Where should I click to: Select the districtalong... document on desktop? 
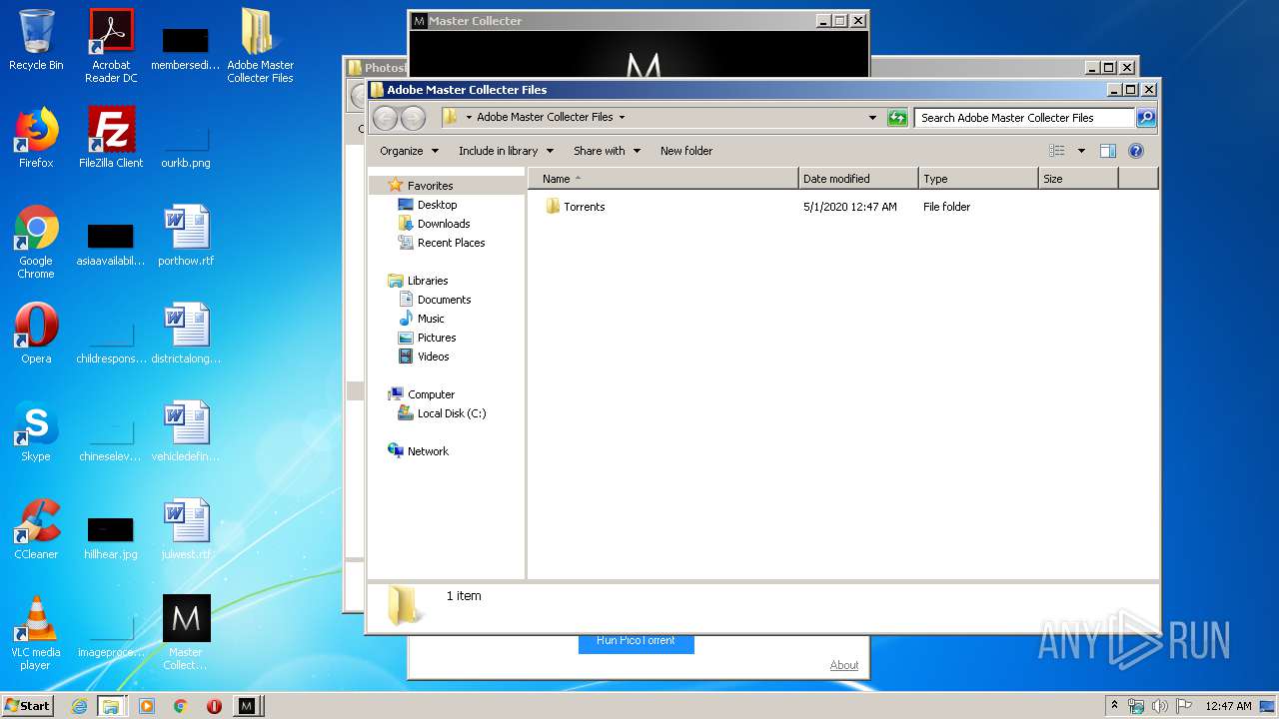click(x=186, y=334)
